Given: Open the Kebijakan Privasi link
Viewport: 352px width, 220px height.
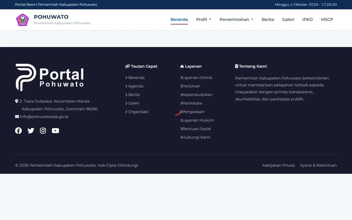Looking at the screenshot, I should 279,165.
